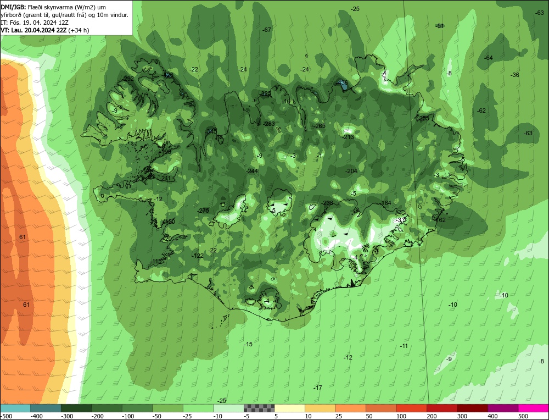This screenshot has width=549, height=420.
Task: Click the 'IT: Fös. 19. 04. 2024 12Z' line
Action: coord(35,23)
